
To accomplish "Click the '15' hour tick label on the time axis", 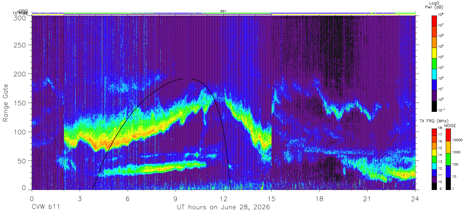I will coord(271,198).
